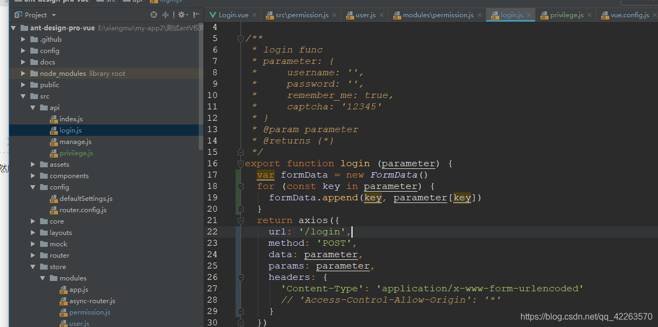Expand the public folder
The width and height of the screenshot is (658, 327).
(x=23, y=84)
